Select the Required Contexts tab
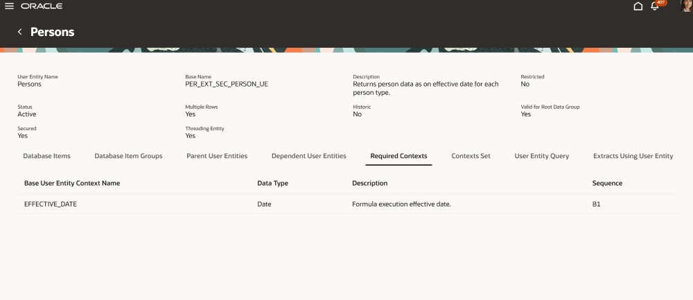693x300 pixels. click(x=398, y=156)
